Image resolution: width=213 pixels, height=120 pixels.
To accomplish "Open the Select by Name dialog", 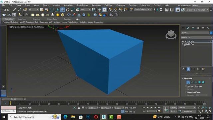I will pos(47,10).
